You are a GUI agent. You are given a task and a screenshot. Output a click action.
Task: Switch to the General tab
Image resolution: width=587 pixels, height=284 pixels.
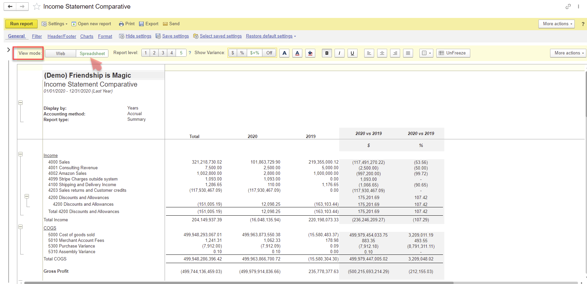[x=16, y=36]
